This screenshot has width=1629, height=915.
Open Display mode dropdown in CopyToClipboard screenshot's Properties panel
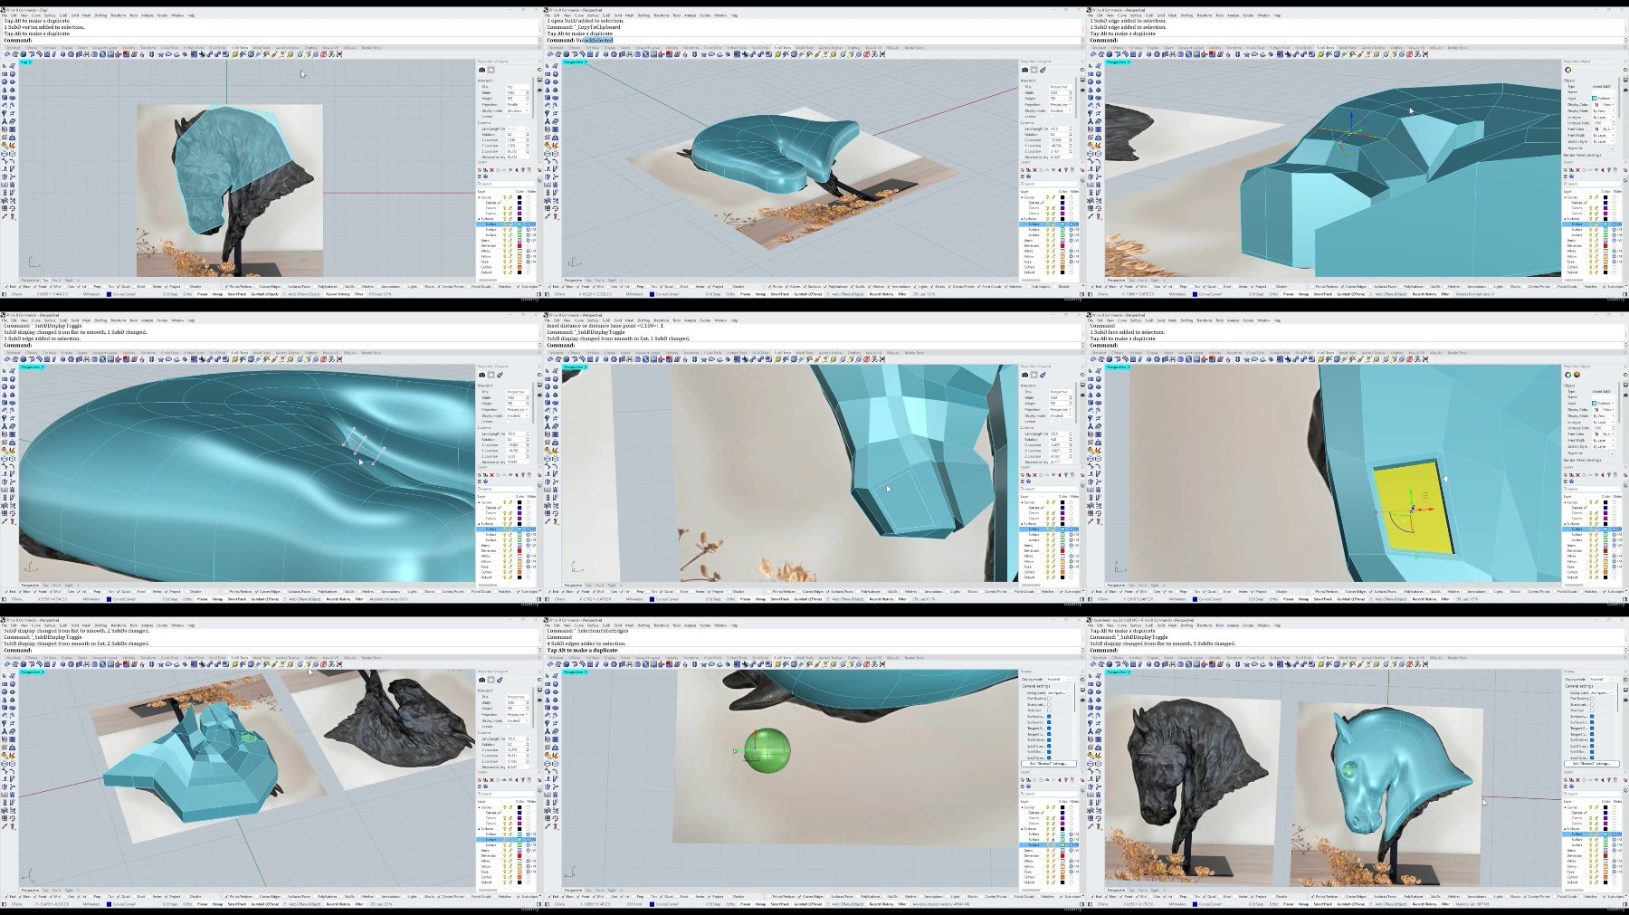tap(1061, 111)
